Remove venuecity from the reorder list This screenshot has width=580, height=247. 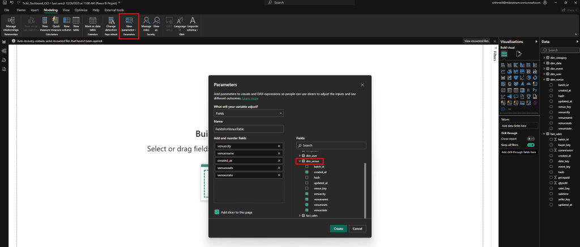pyautogui.click(x=279, y=146)
